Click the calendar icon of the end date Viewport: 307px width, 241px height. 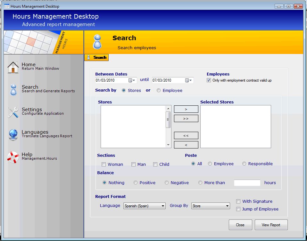pyautogui.click(x=187, y=80)
